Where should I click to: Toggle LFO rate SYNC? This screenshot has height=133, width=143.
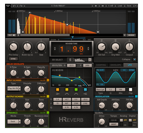coord(132,70)
